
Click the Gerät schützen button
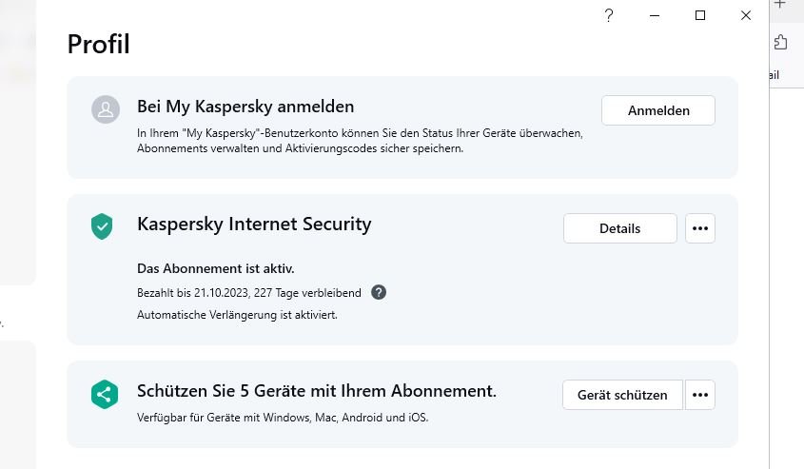[x=622, y=395]
